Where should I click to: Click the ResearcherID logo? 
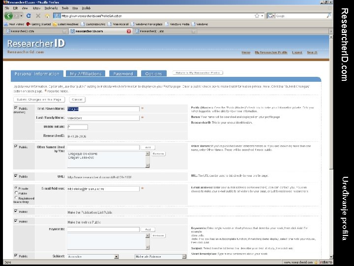[36, 43]
